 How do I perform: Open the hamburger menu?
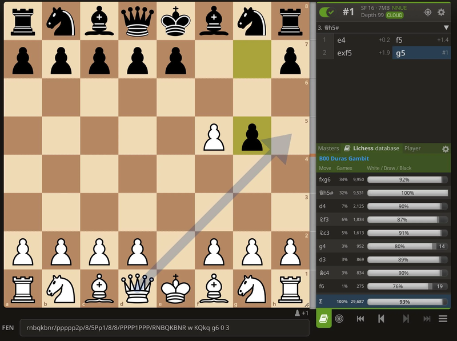[x=443, y=318]
